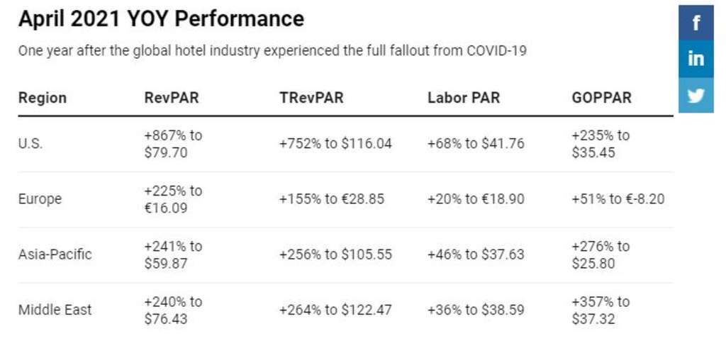Select the Asia-Pacific row label
The height and width of the screenshot is (348, 726).
coord(55,254)
